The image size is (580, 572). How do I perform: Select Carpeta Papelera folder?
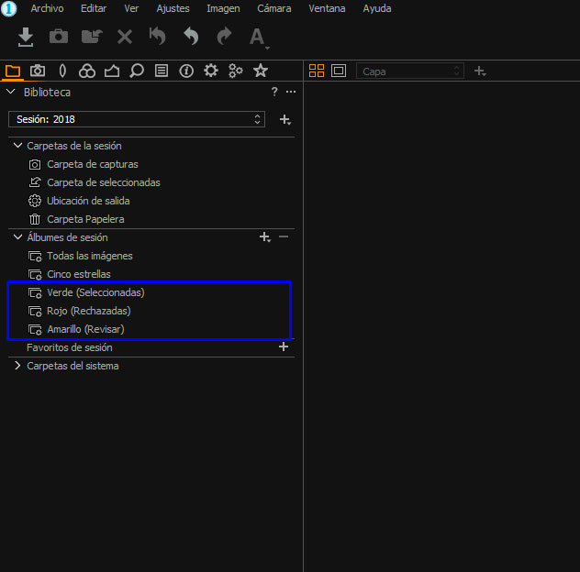(85, 219)
